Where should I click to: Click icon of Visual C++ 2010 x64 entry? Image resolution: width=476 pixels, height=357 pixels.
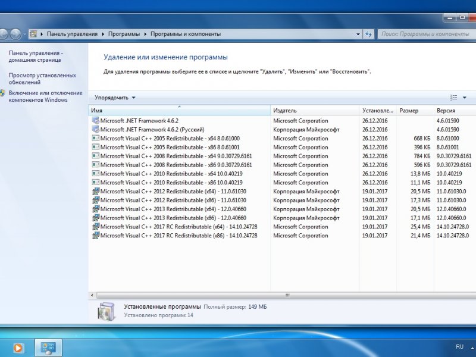click(95, 173)
